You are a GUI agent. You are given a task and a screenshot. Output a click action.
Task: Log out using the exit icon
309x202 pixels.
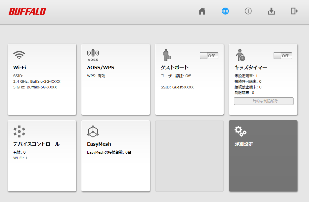[x=294, y=11]
